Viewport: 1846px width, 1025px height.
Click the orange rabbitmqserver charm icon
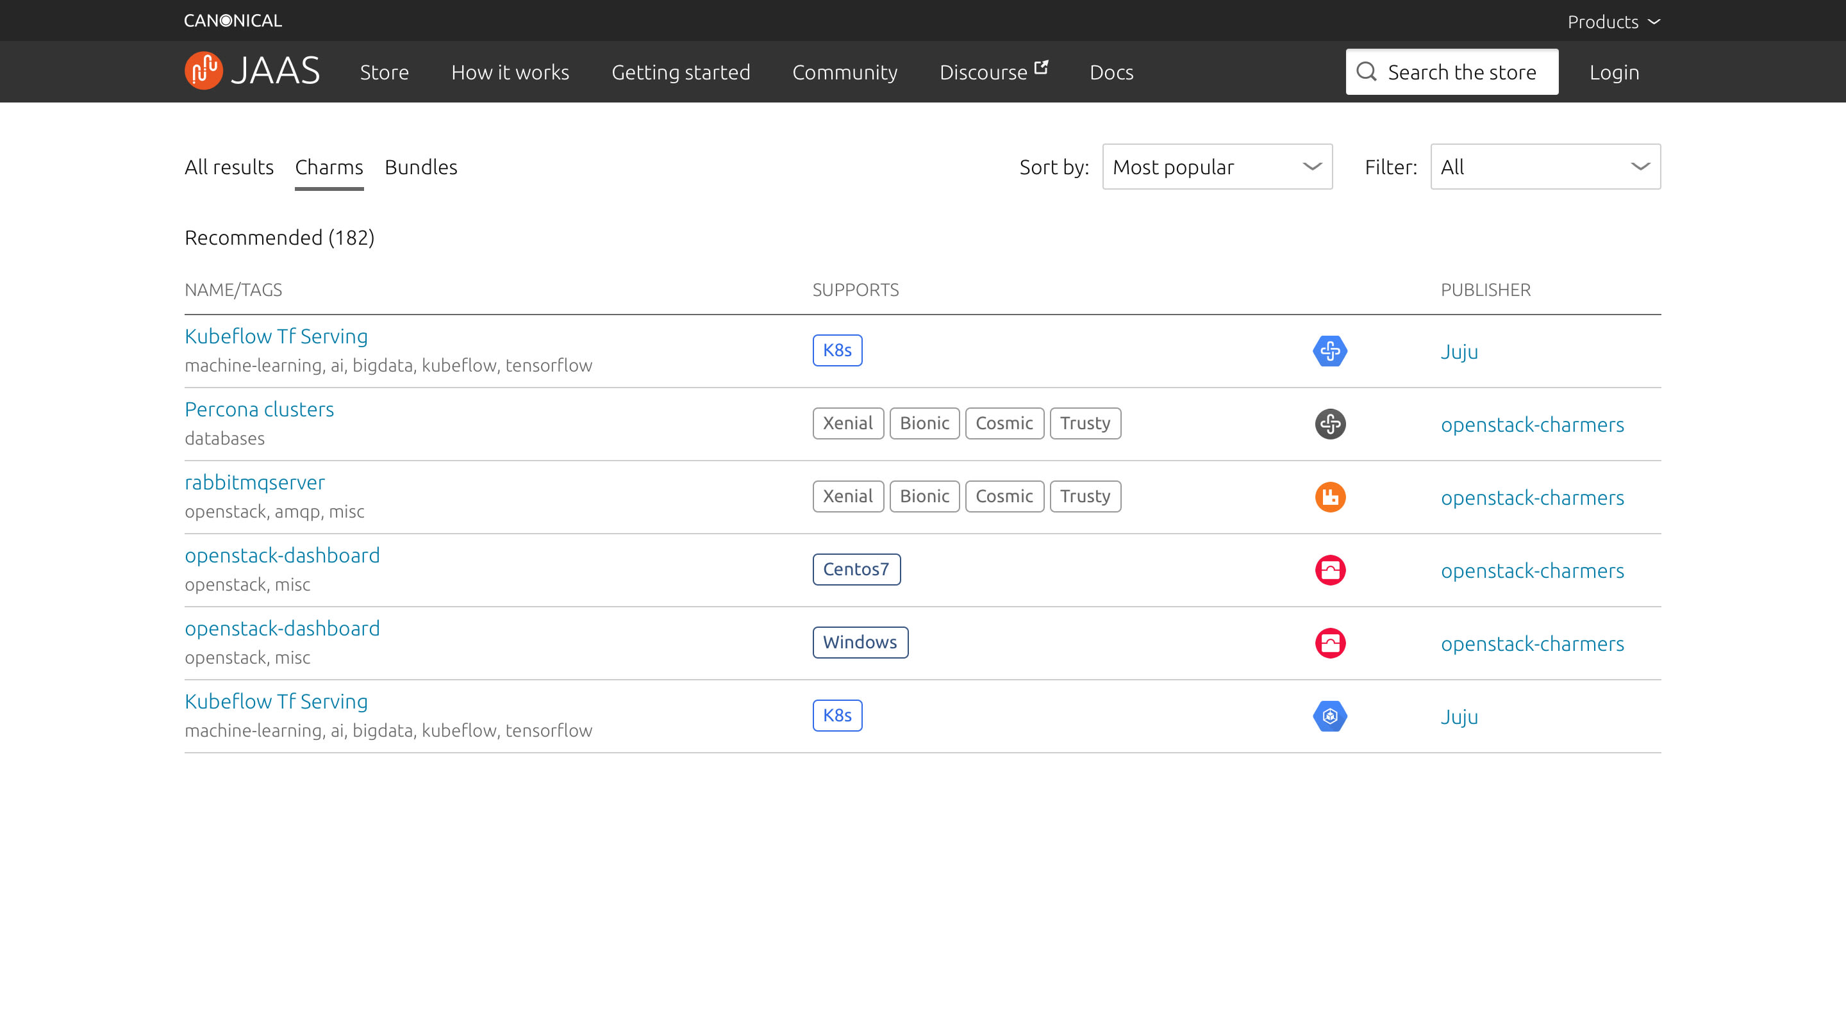point(1330,497)
